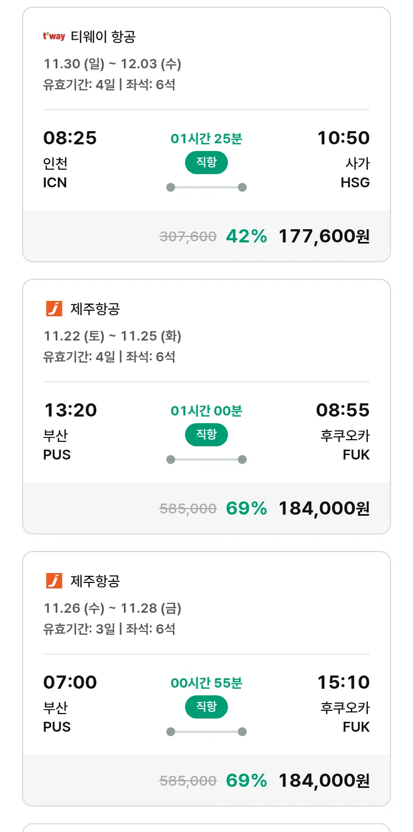The width and height of the screenshot is (413, 832).
Task: Open date range 11.22 (토) ~ 11.25 (화)
Action: 112,336
